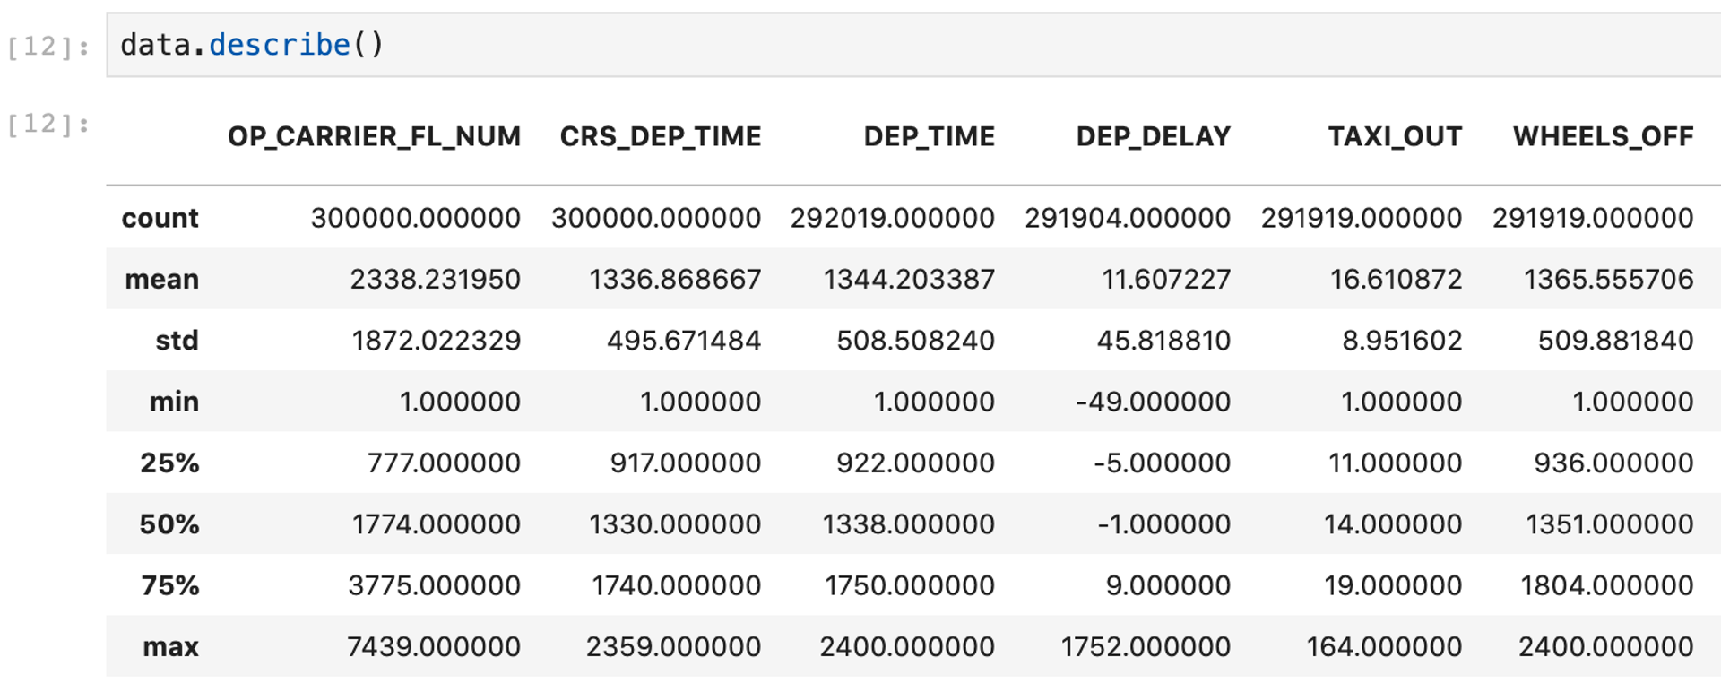The image size is (1721, 692).
Task: Click 75% value 1750.000000
Action: [x=909, y=585]
